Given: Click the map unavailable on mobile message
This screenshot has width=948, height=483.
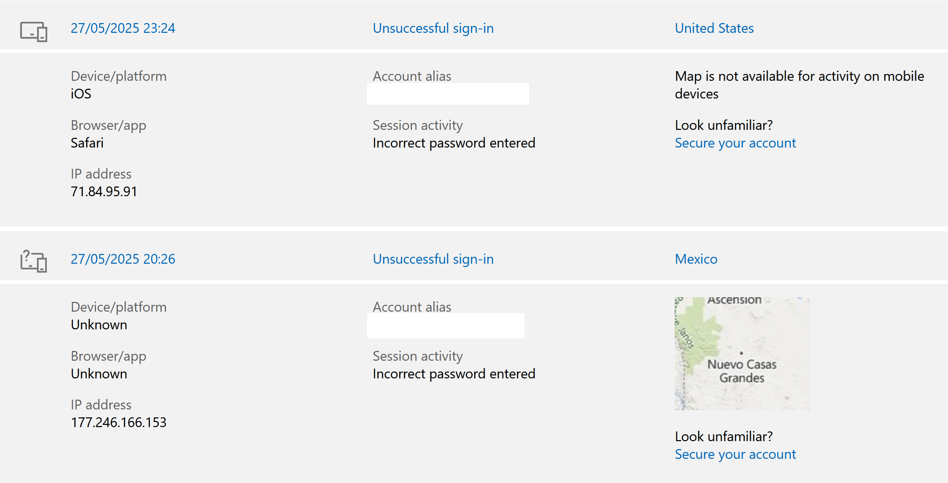Looking at the screenshot, I should pos(799,85).
